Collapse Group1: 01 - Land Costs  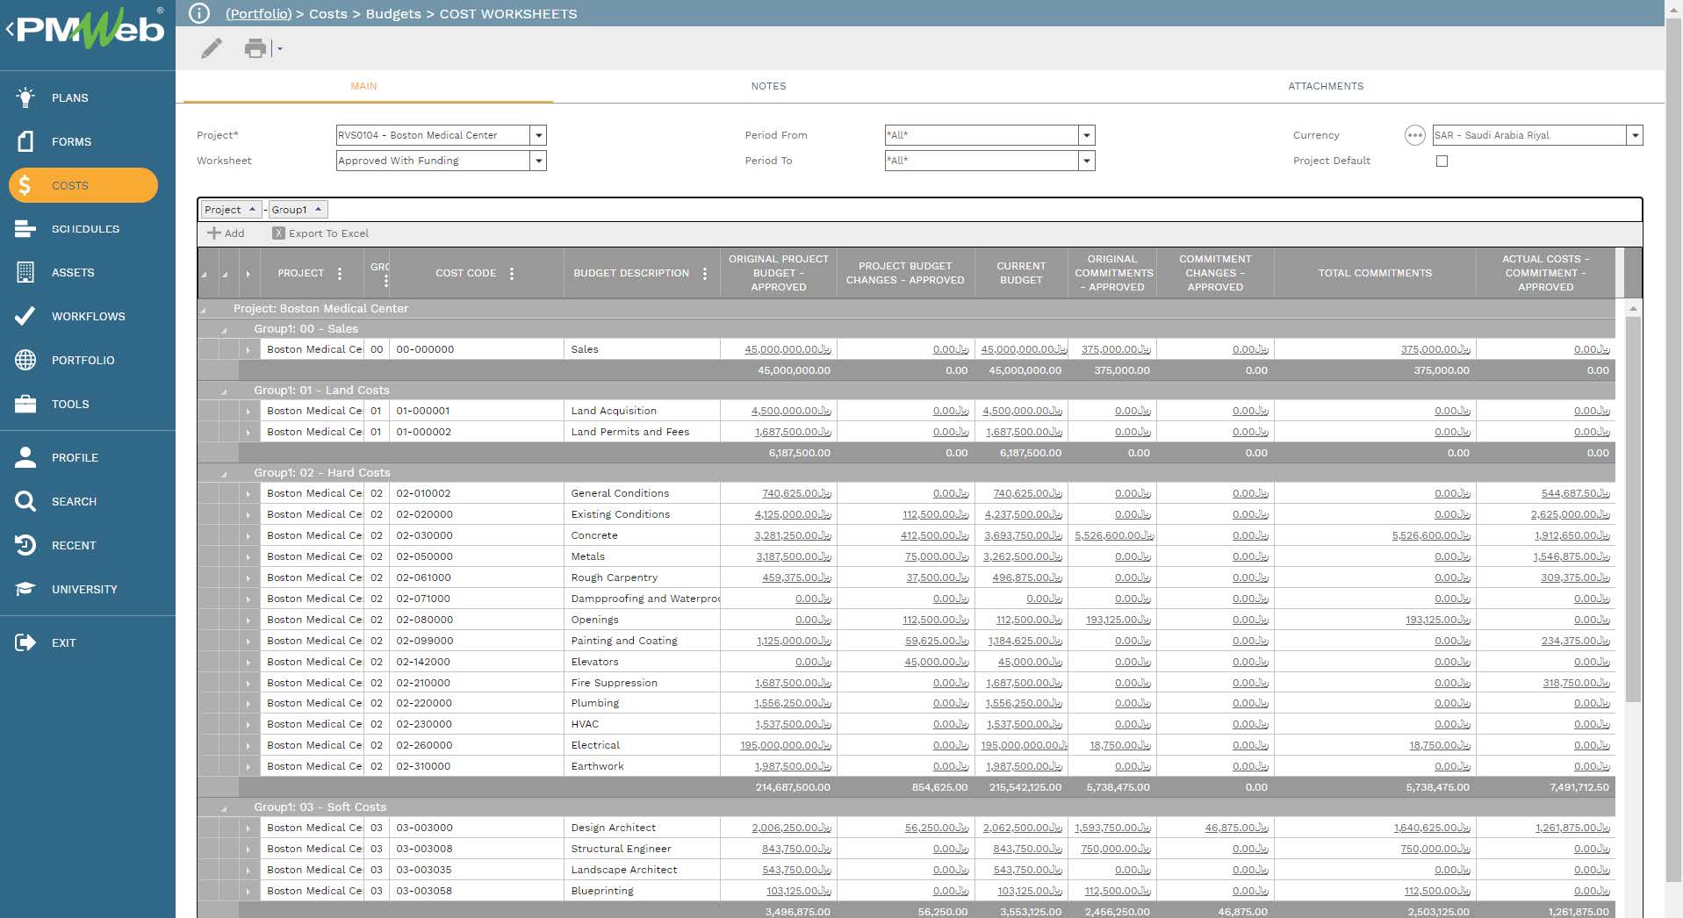click(x=225, y=391)
